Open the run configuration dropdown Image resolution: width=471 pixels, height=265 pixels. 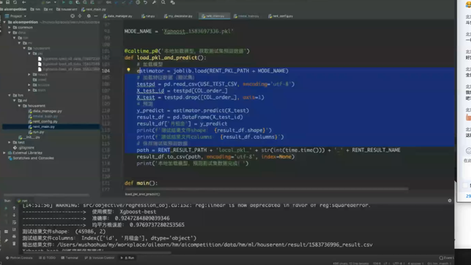coord(50,3)
